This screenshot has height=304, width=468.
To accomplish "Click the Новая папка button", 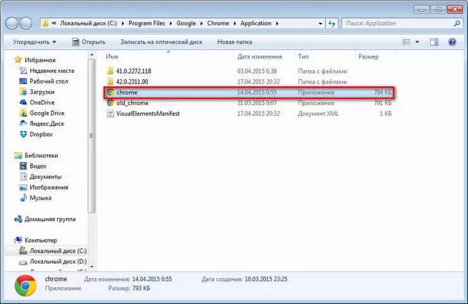I will click(x=235, y=42).
